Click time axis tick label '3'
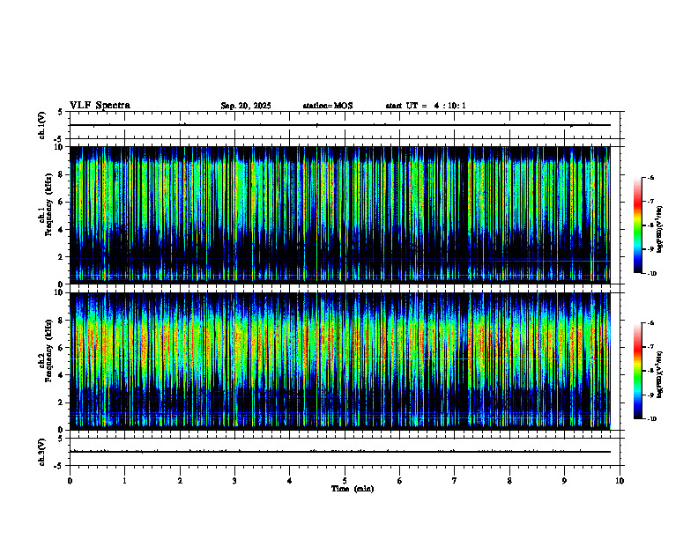 (234, 481)
